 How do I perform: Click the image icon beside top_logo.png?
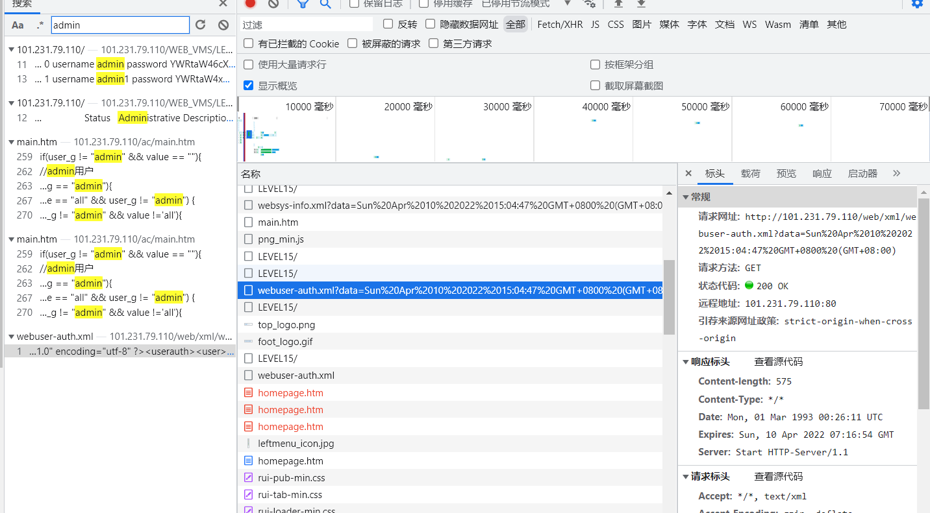point(248,324)
